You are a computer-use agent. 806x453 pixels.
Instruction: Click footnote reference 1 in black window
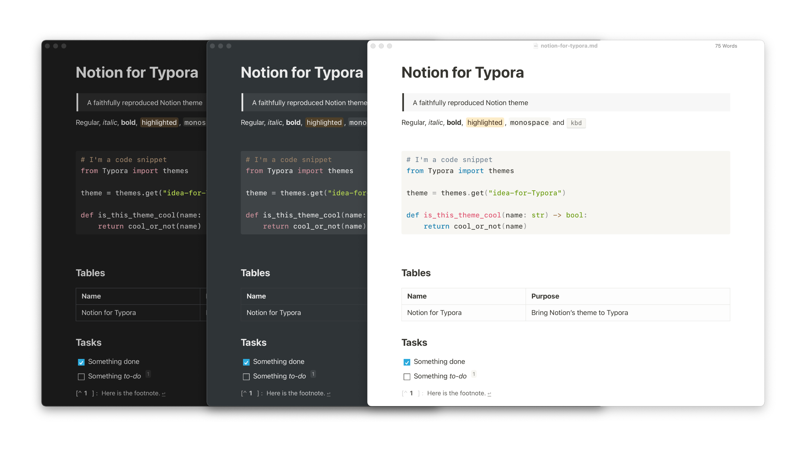pos(148,374)
